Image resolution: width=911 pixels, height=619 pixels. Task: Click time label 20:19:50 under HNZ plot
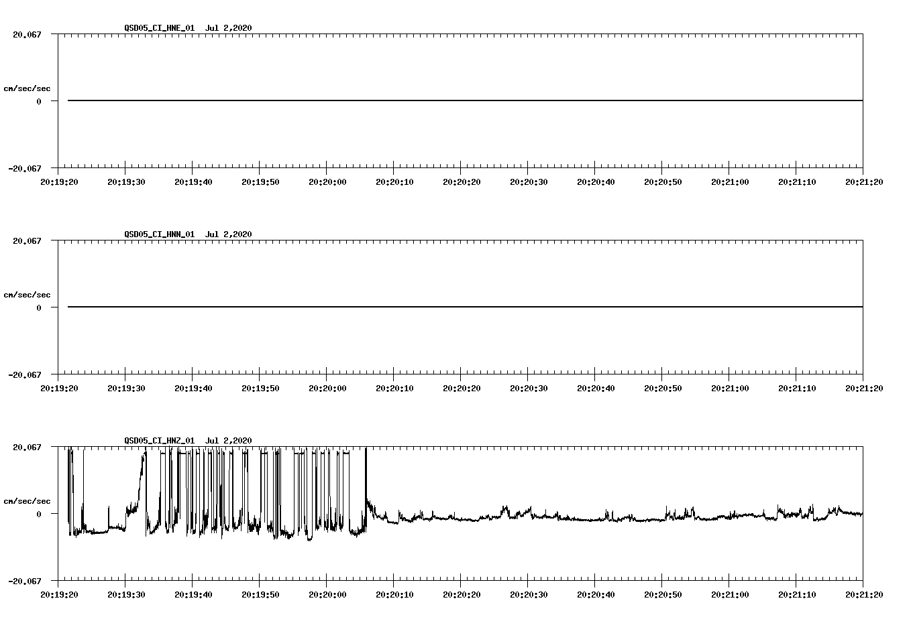pyautogui.click(x=260, y=595)
